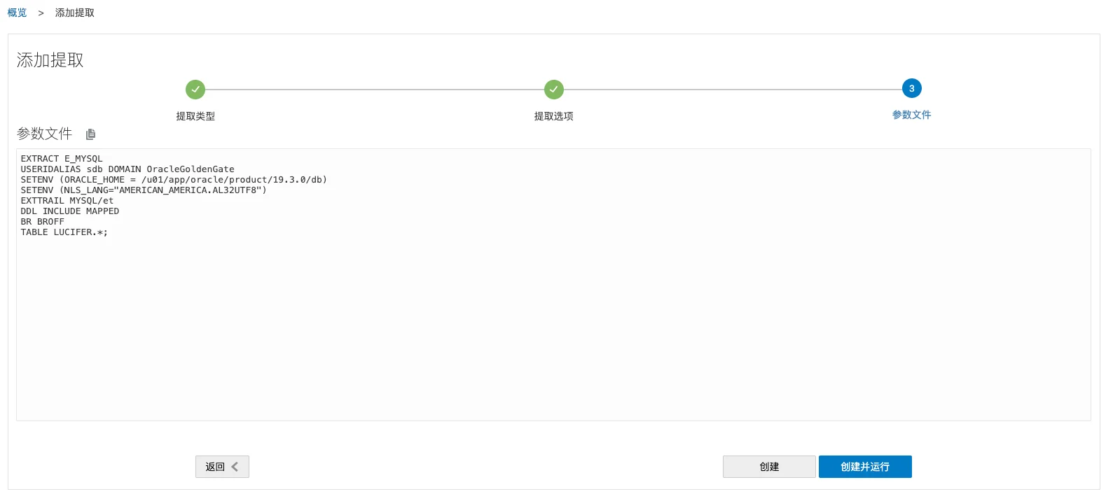Place cursor on the SETENV NLS_LANG line

pos(144,190)
